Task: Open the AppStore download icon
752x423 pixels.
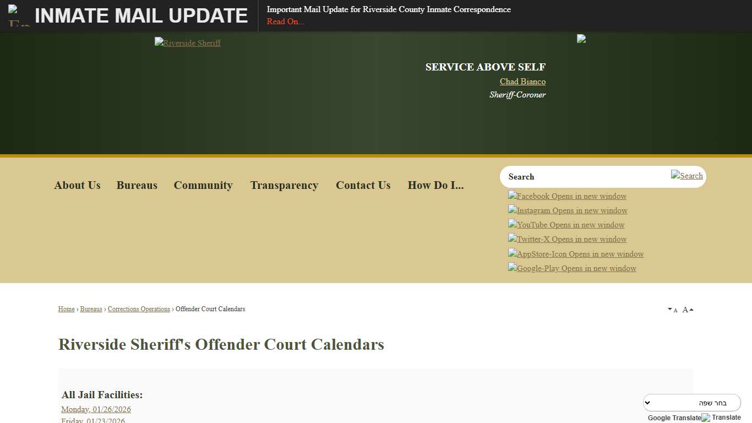Action: (x=576, y=254)
